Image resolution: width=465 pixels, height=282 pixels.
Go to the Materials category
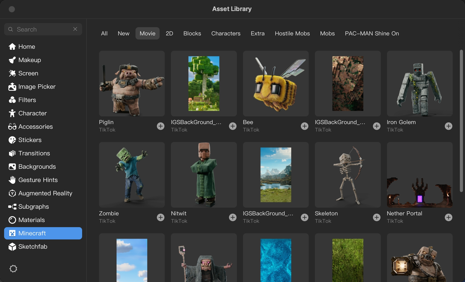coord(32,220)
